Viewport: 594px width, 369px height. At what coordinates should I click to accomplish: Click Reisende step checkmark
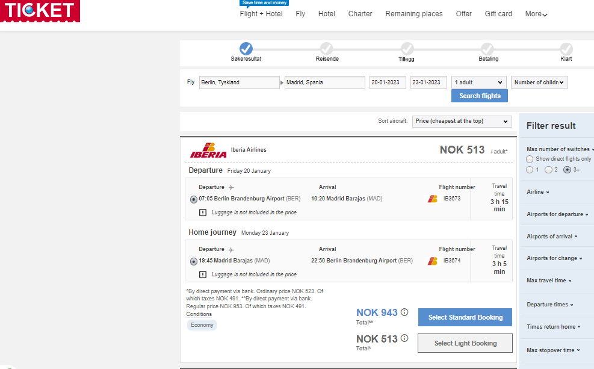[x=327, y=49]
